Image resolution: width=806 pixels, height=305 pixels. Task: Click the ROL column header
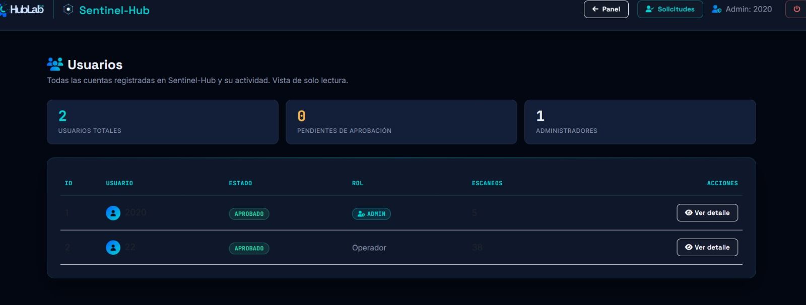pos(358,183)
